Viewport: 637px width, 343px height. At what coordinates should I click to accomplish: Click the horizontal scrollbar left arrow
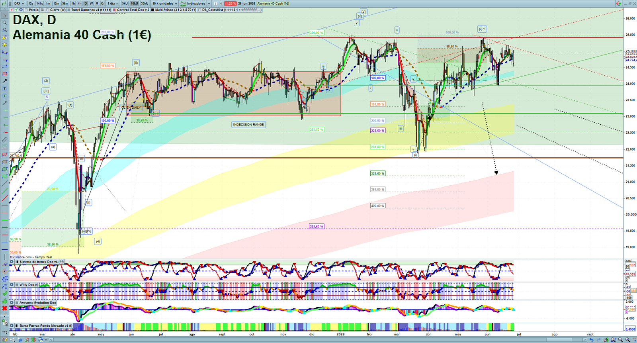click(x=51, y=340)
